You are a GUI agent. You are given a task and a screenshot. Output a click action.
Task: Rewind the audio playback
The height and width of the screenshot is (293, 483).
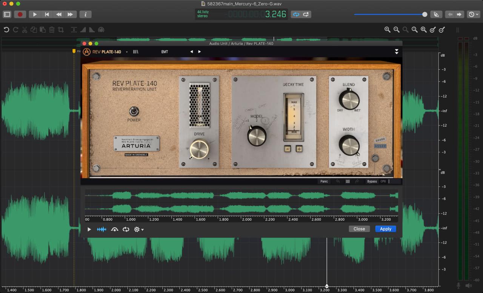[x=59, y=14]
